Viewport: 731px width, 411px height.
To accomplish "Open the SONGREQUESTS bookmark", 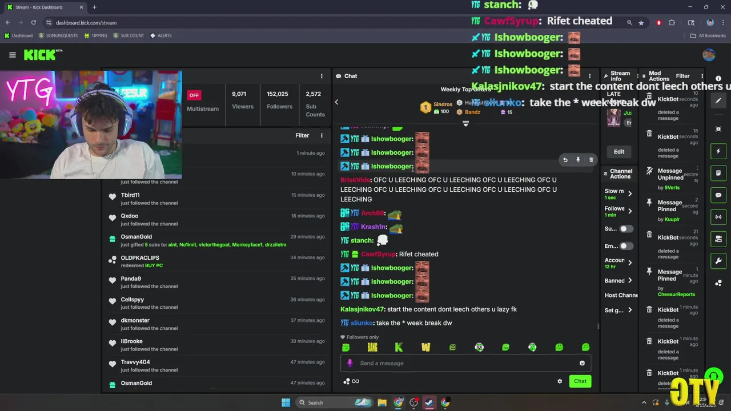I will point(58,35).
